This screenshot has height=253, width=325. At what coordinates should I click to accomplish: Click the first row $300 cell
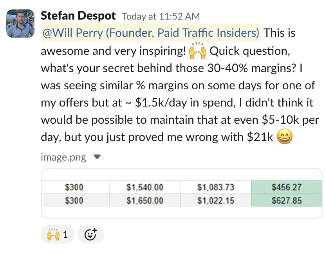click(x=74, y=187)
